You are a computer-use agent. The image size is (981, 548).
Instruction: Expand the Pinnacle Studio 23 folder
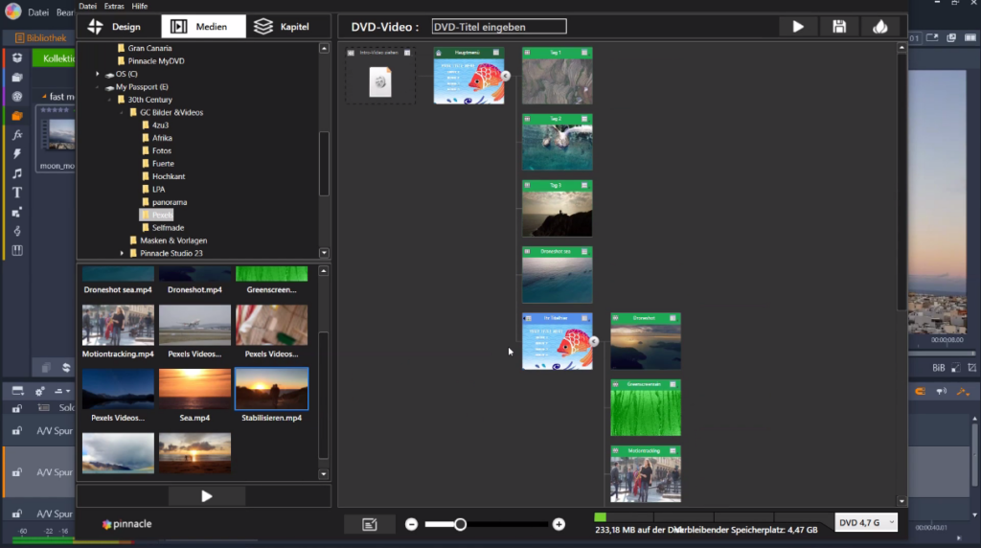(122, 253)
